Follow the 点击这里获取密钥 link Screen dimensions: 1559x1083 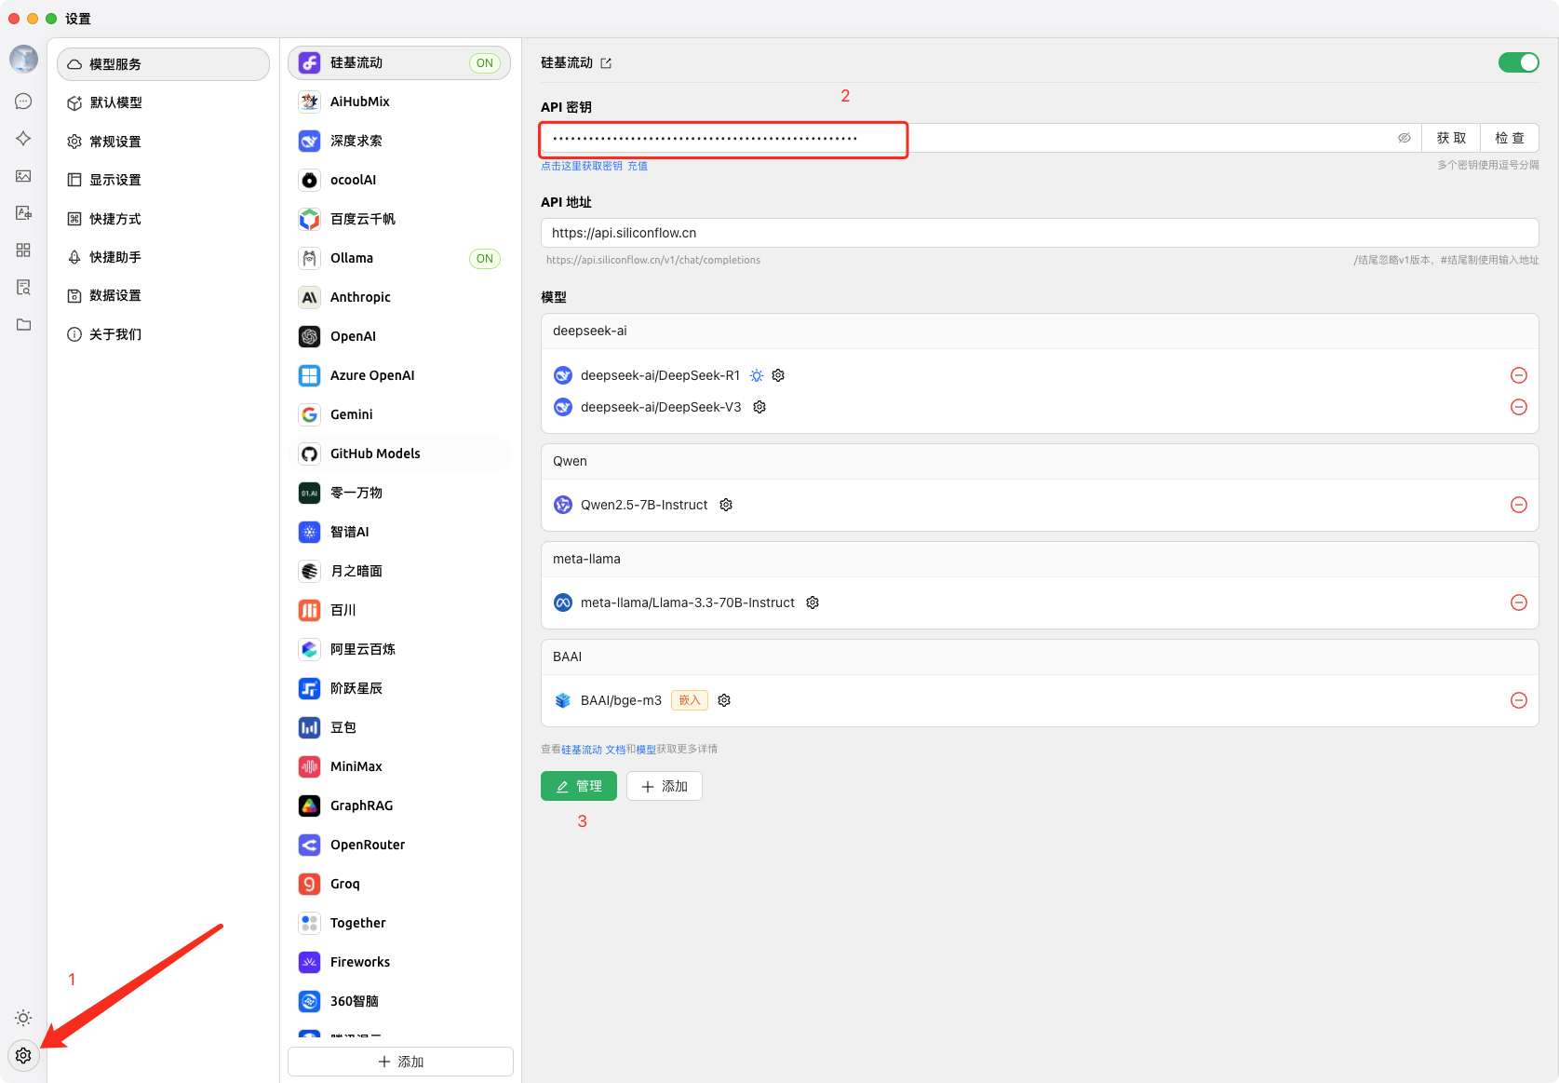(x=582, y=166)
